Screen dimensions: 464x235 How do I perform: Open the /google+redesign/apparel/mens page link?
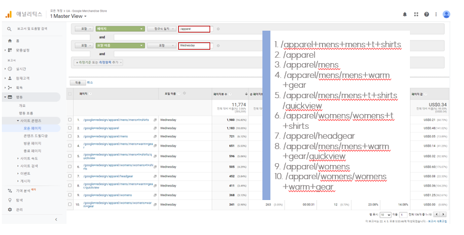coord(106,137)
